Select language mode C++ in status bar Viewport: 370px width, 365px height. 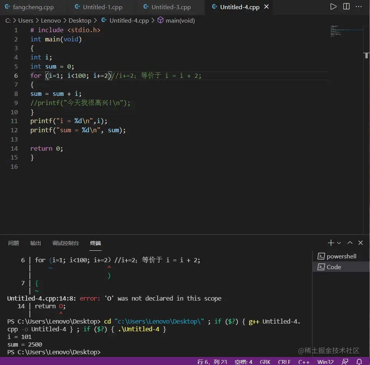click(x=304, y=362)
